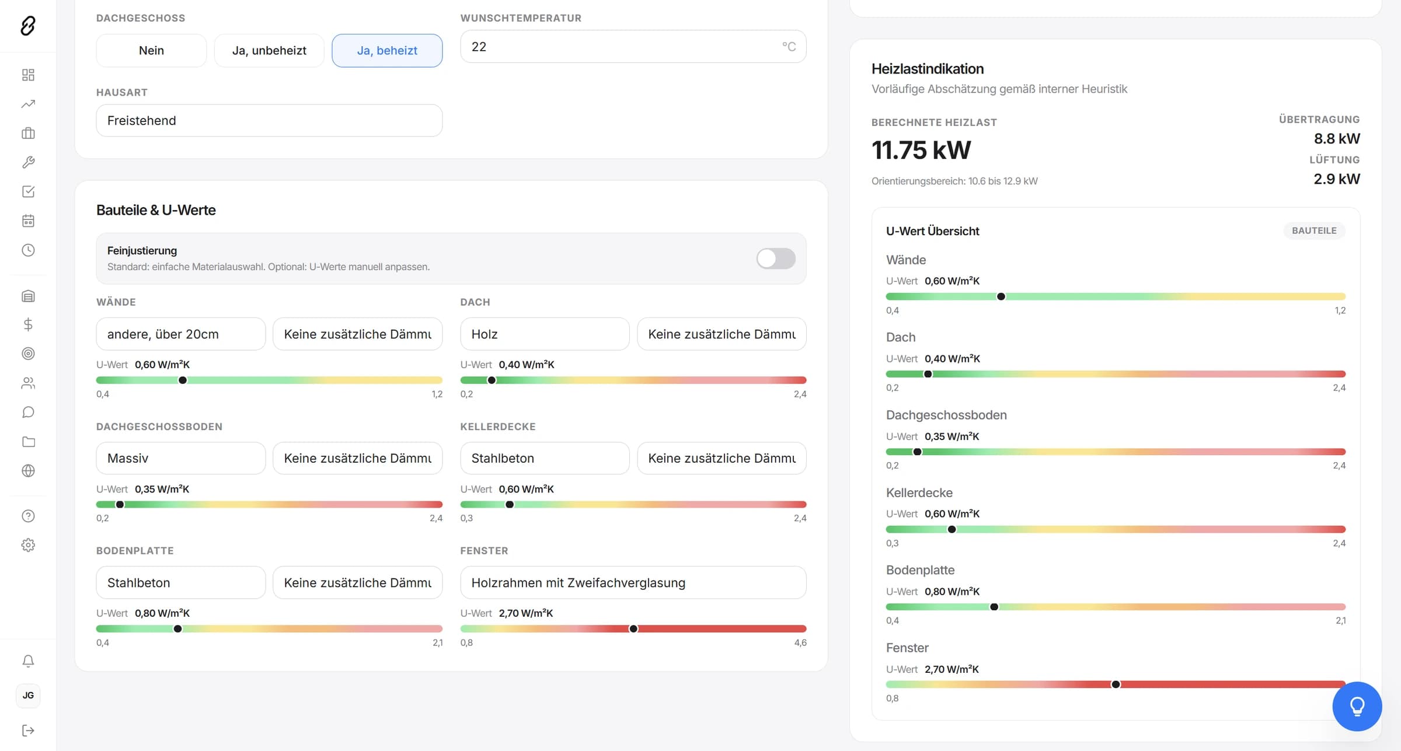Open the dashboard grid icon in sidebar
This screenshot has height=751, width=1401.
28,75
